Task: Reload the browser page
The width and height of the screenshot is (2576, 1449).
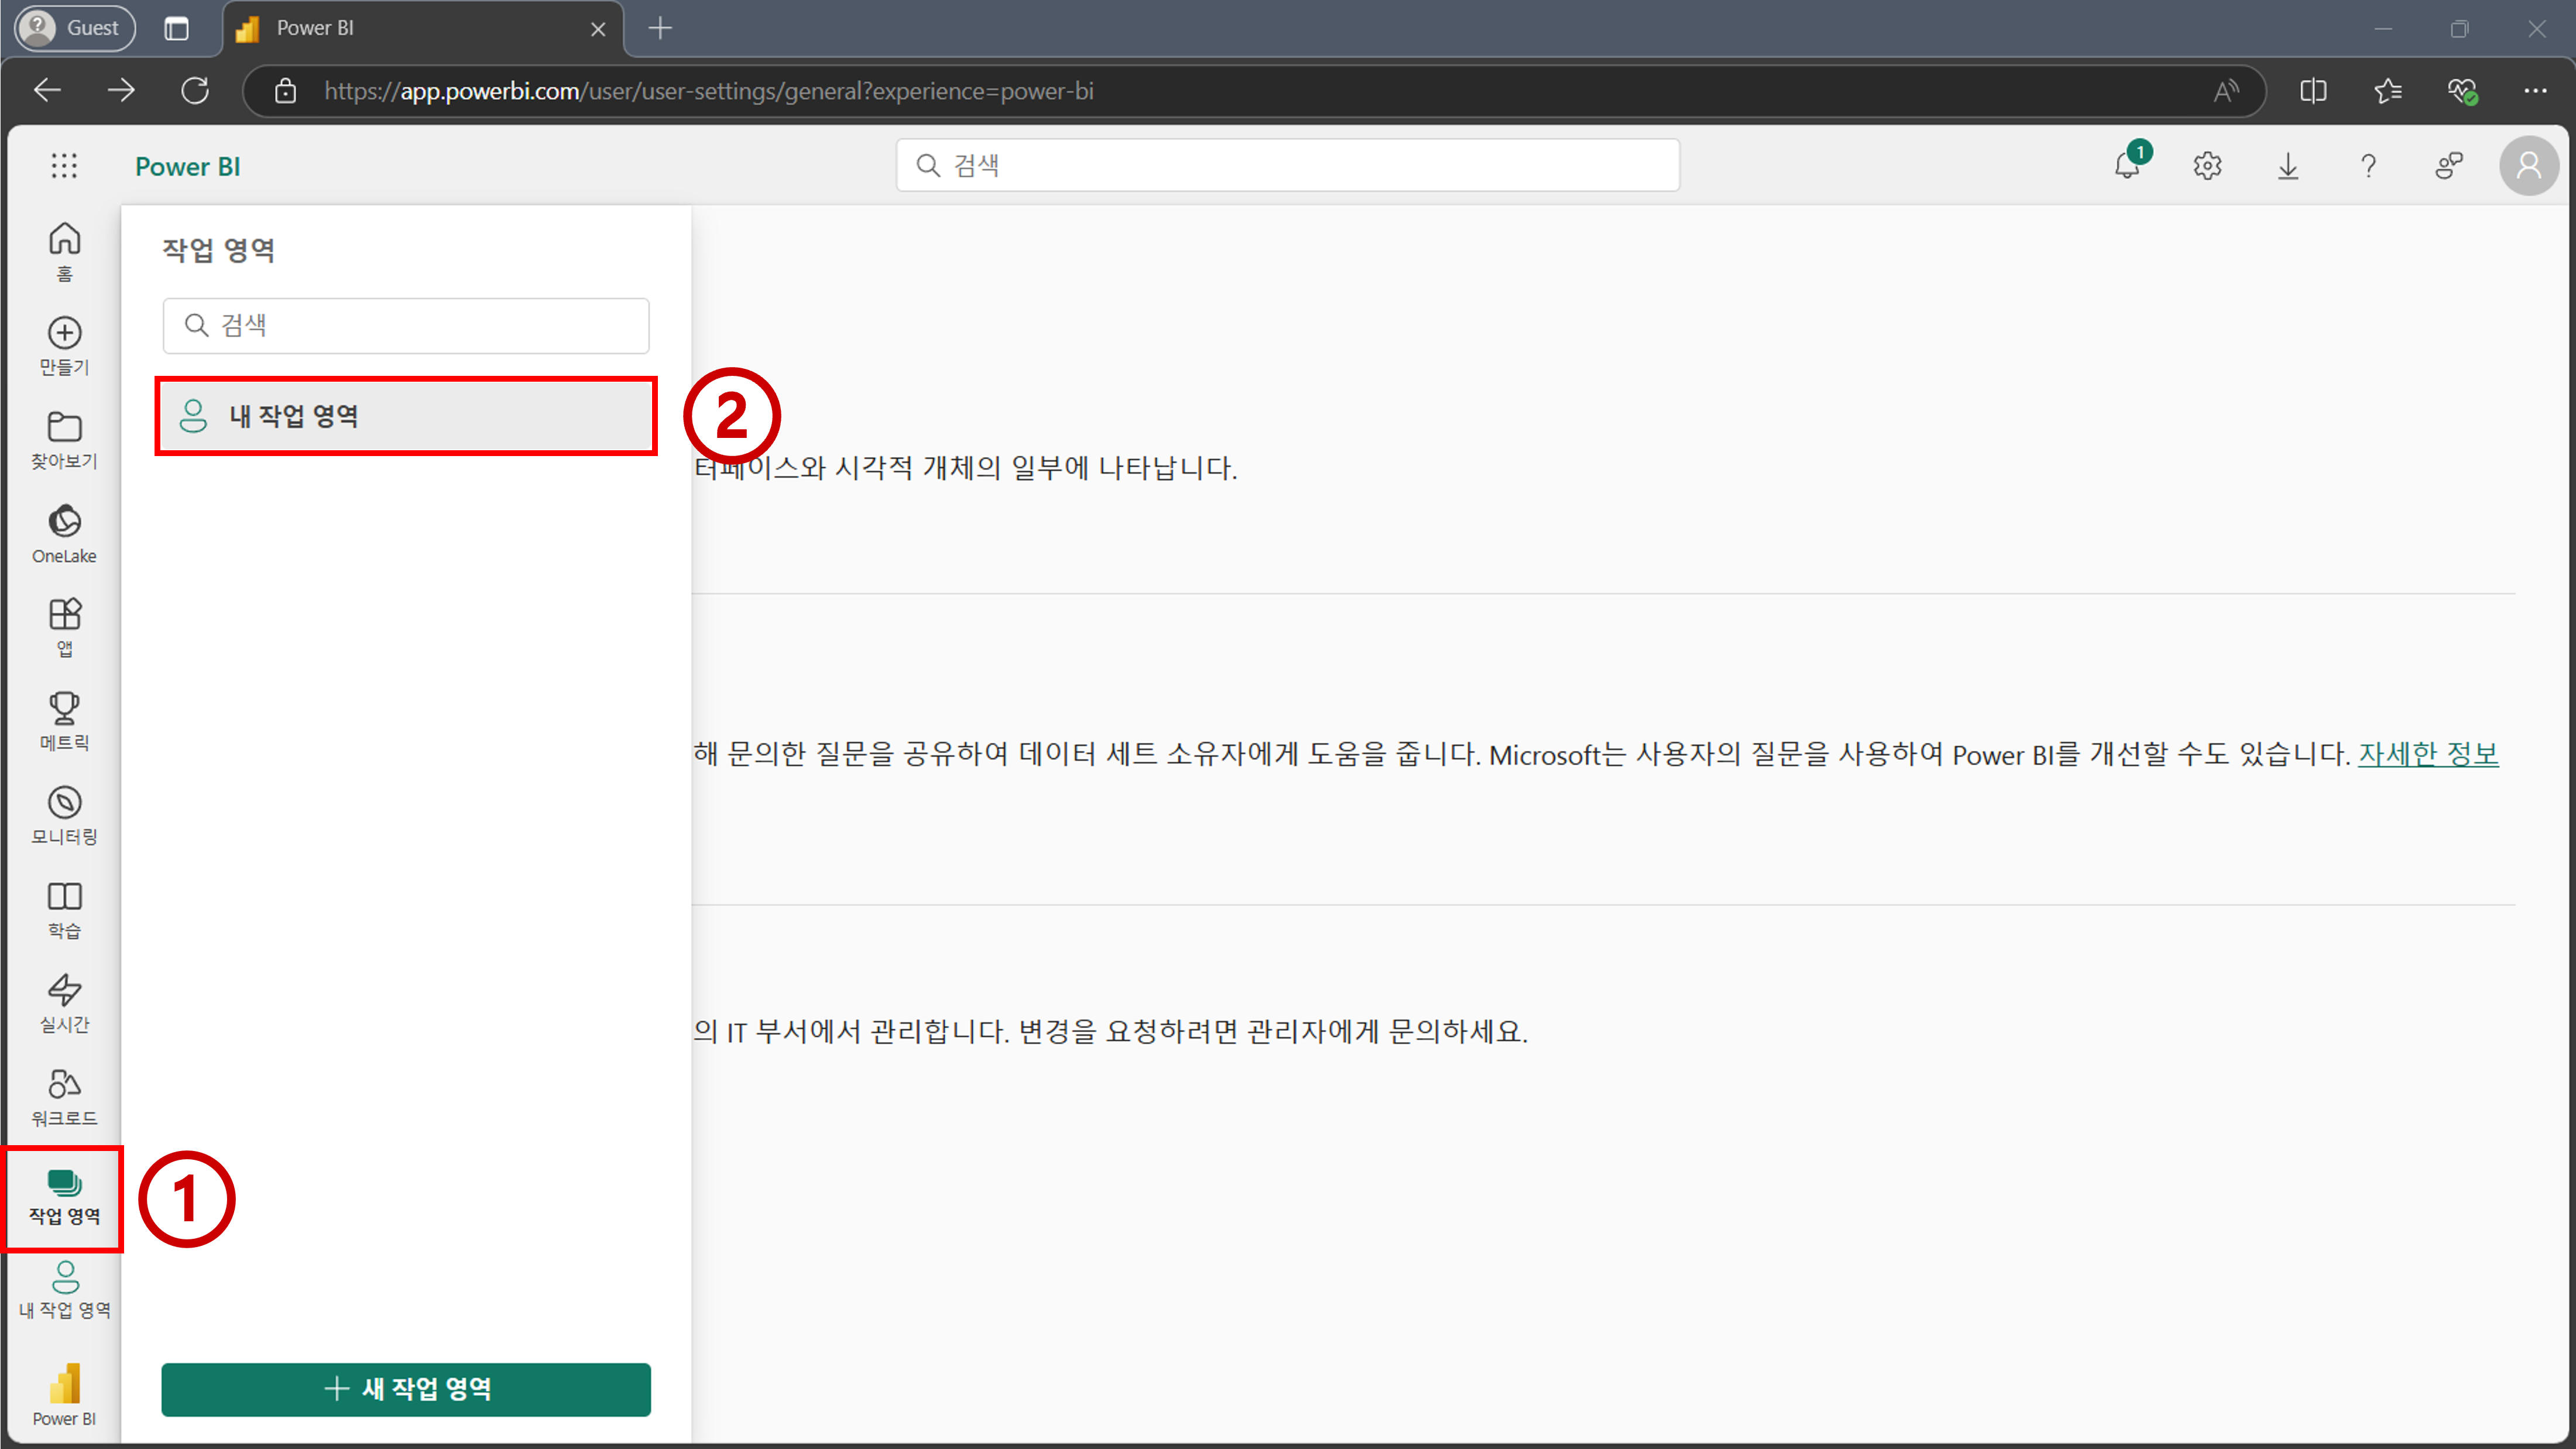Action: (195, 91)
